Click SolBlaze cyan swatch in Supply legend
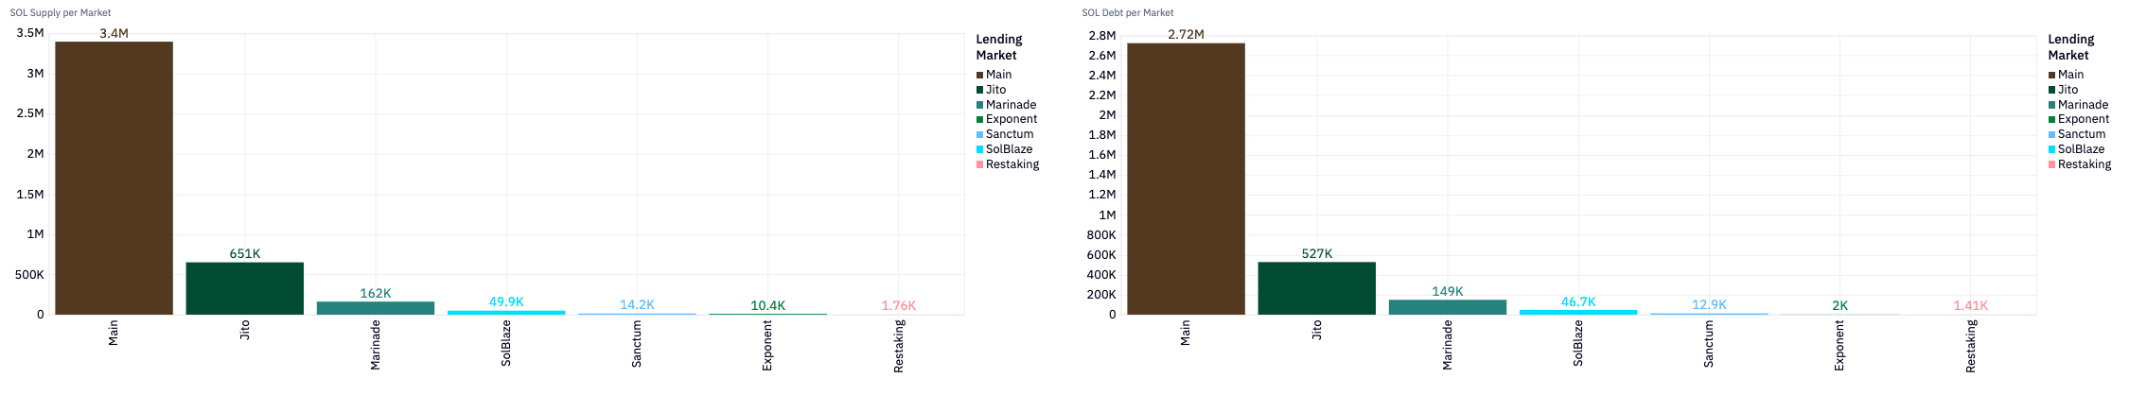The height and width of the screenshot is (395, 2129). coord(980,149)
